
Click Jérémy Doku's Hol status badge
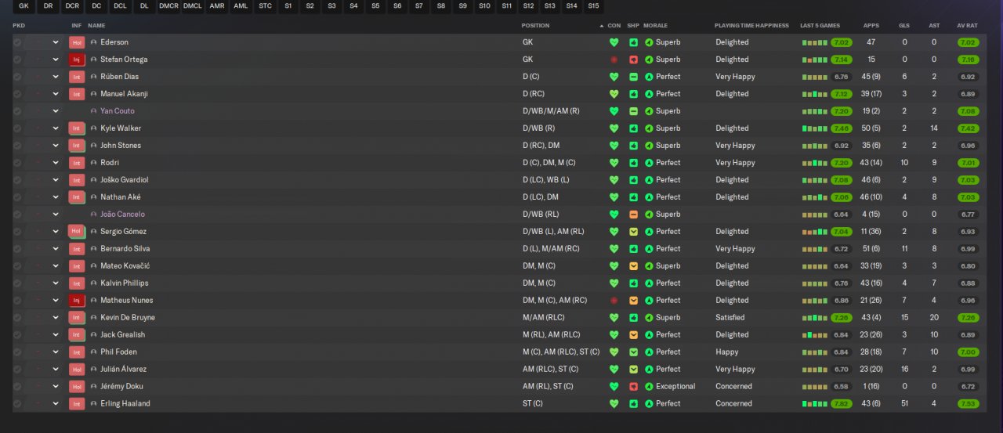tap(76, 387)
